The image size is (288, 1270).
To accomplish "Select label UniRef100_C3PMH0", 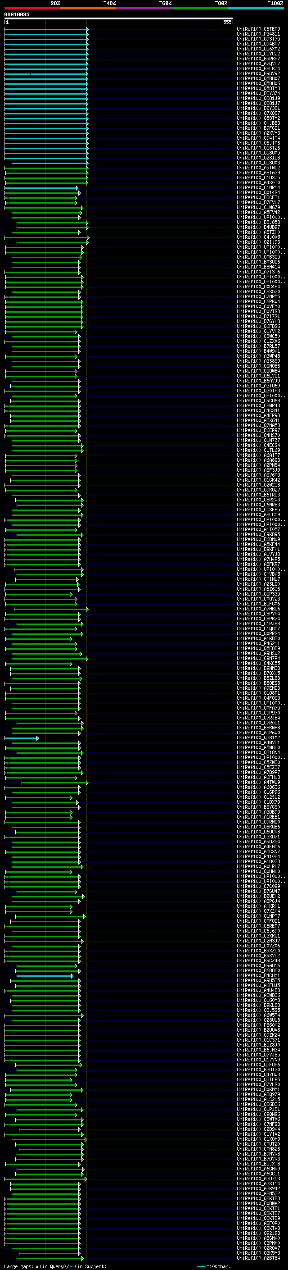I will click(258, 1243).
